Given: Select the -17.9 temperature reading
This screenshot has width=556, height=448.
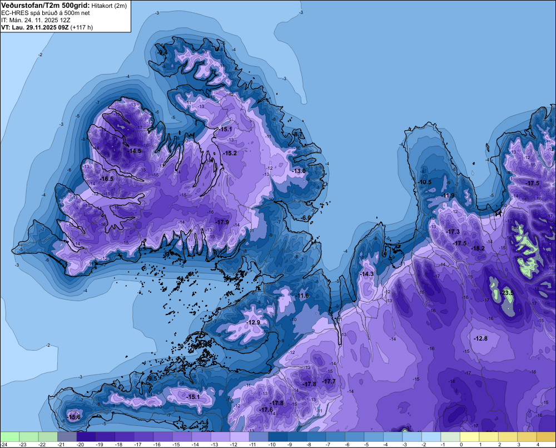Looking at the screenshot, I should (222, 222).
